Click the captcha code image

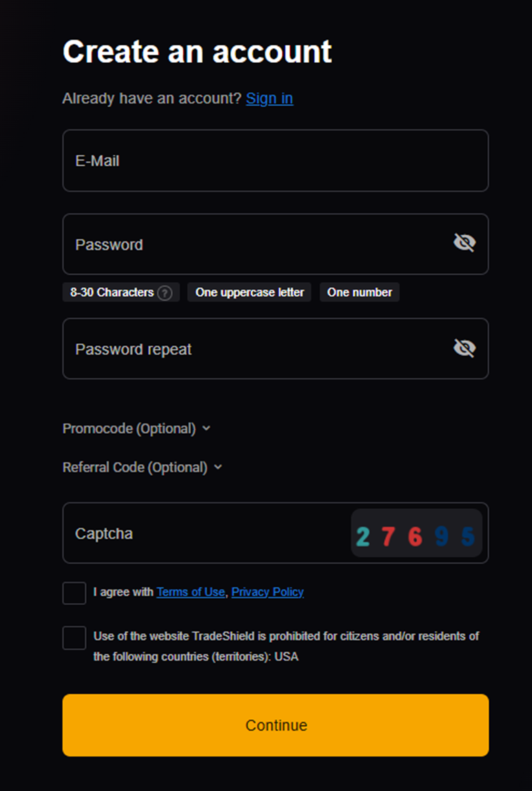(x=416, y=534)
